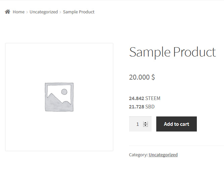This screenshot has height=173, width=224.
Task: Open the Uncategorized category link below cart
Action: tap(163, 155)
